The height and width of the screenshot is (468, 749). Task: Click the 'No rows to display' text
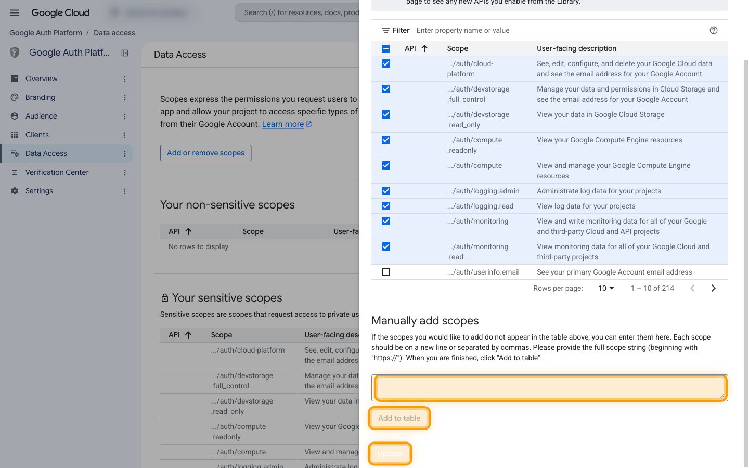[198, 246]
